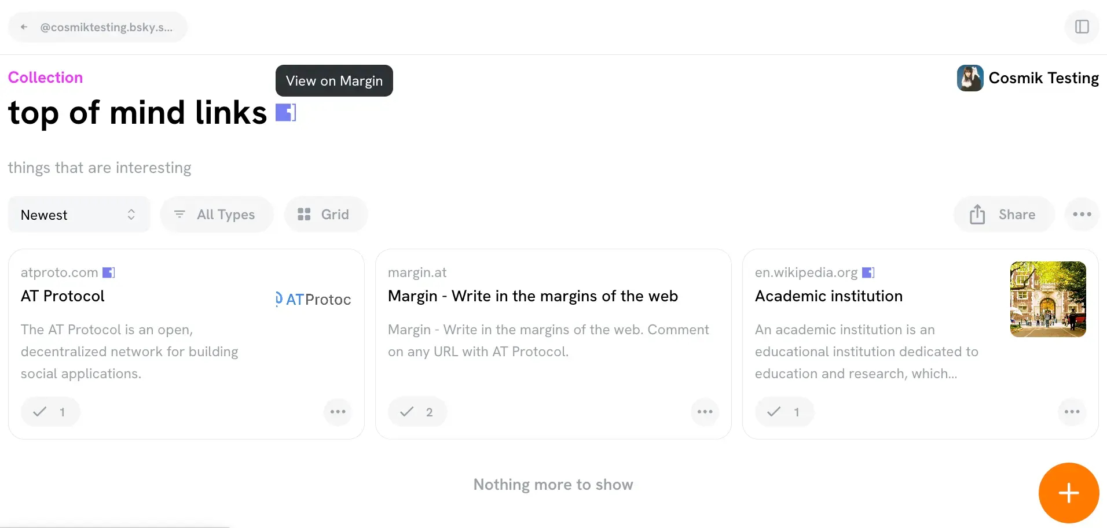This screenshot has width=1107, height=528.
Task: Click the orange add plus button
Action: [x=1068, y=493]
